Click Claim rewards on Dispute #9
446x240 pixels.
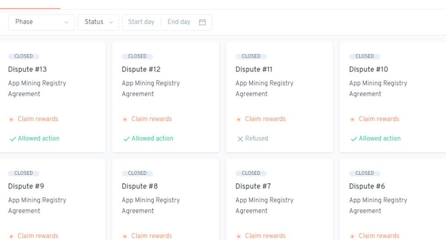point(38,236)
